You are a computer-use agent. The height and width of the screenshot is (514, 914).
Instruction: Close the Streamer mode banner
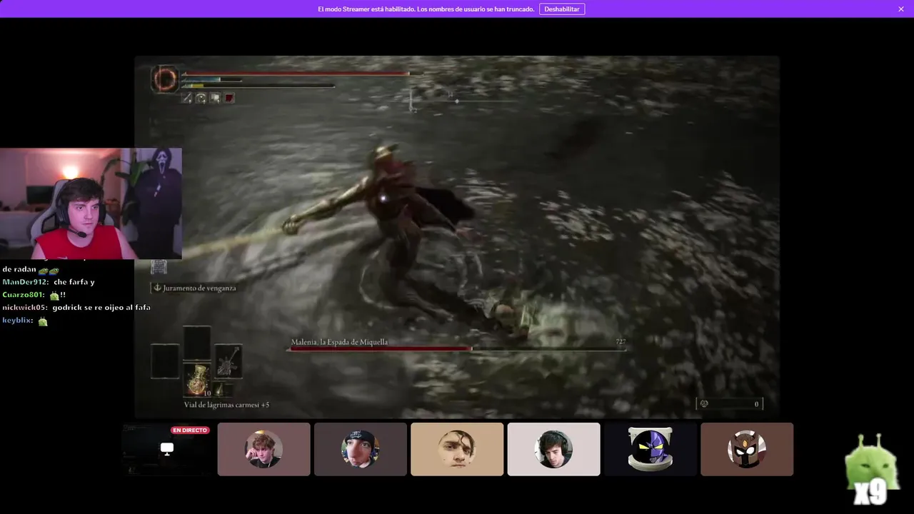point(901,9)
